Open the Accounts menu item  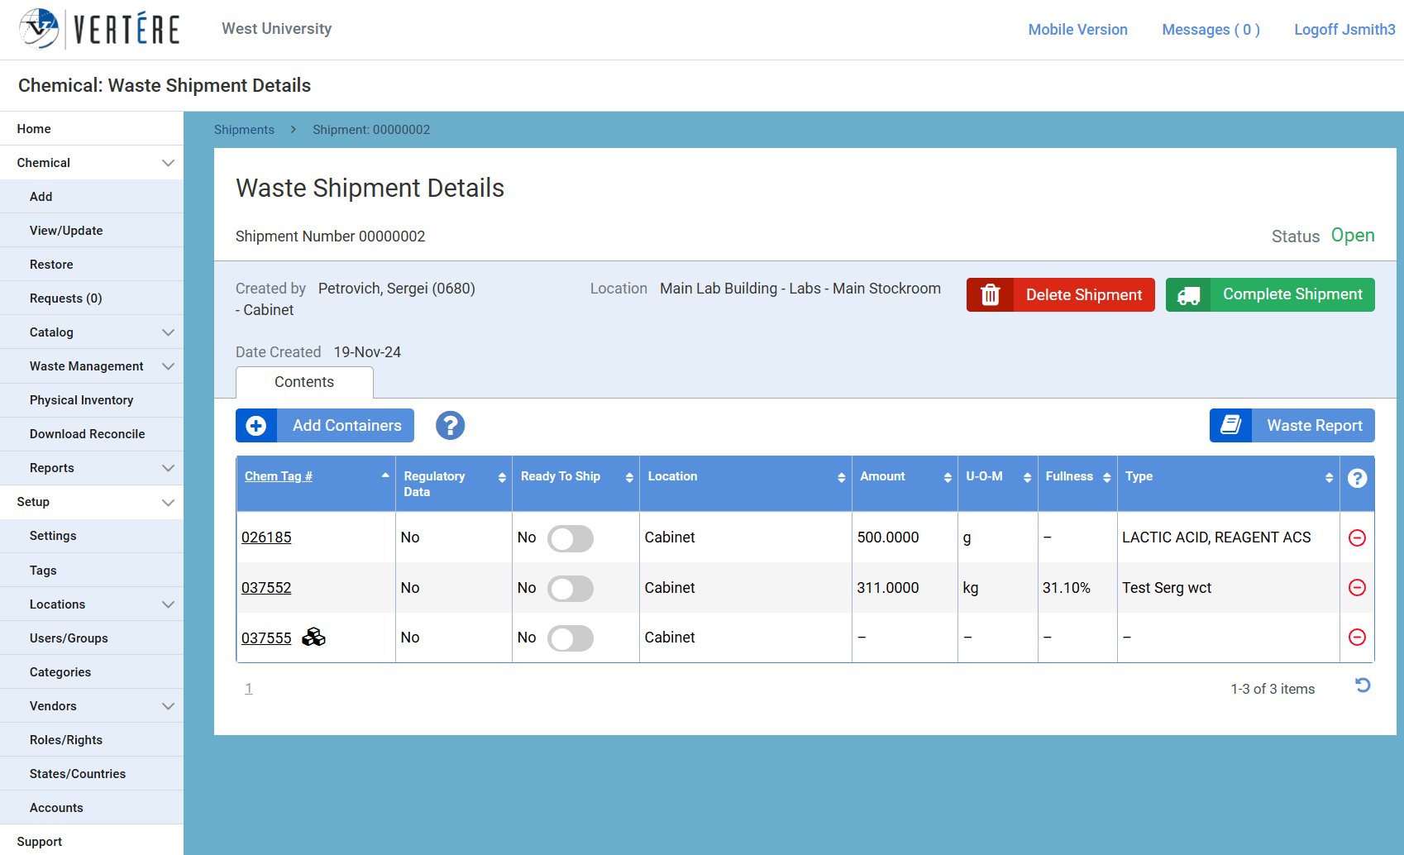click(x=92, y=808)
